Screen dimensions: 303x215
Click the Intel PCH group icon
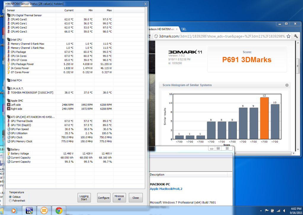click(9, 80)
